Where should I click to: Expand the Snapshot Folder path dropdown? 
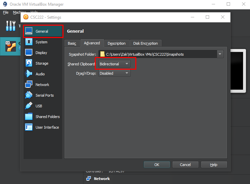click(x=220, y=54)
